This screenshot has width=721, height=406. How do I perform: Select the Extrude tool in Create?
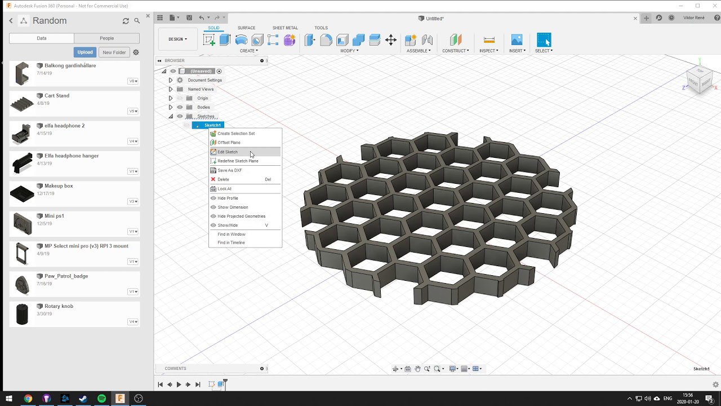225,39
